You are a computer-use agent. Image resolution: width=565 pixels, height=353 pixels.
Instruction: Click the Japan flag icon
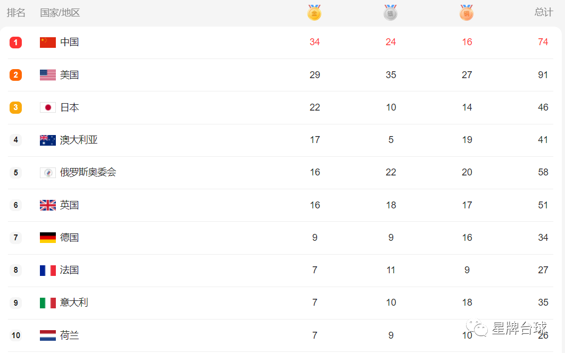coord(47,107)
